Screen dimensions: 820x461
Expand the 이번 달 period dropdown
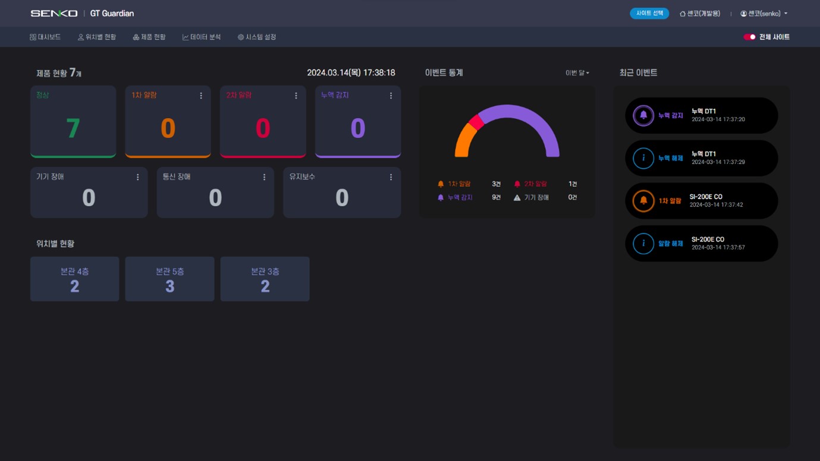point(577,73)
